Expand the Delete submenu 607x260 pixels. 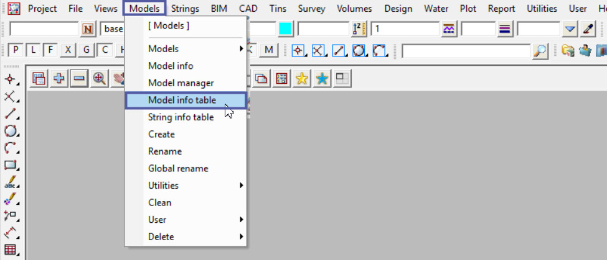[x=196, y=236]
